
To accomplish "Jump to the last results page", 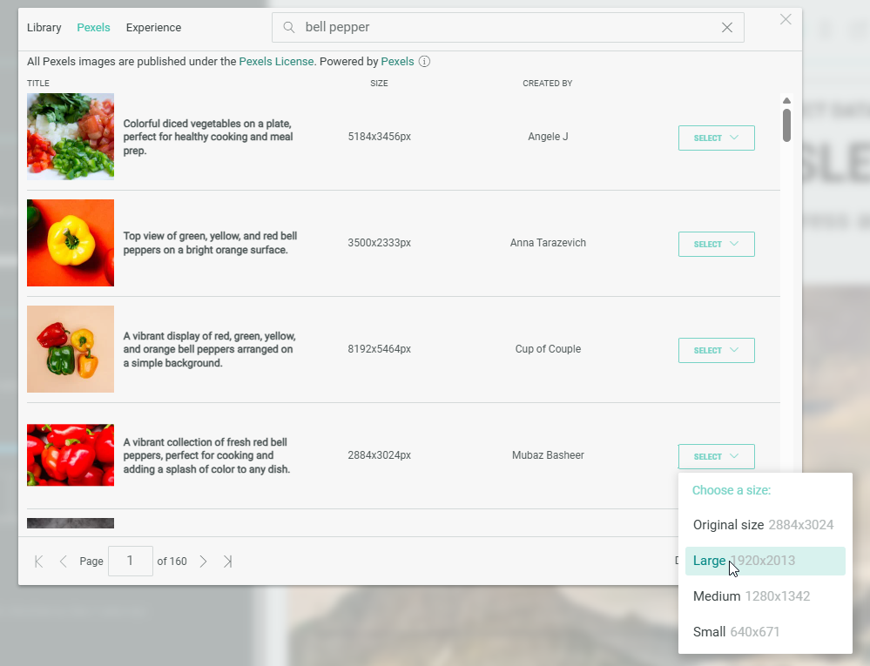I will [x=227, y=562].
